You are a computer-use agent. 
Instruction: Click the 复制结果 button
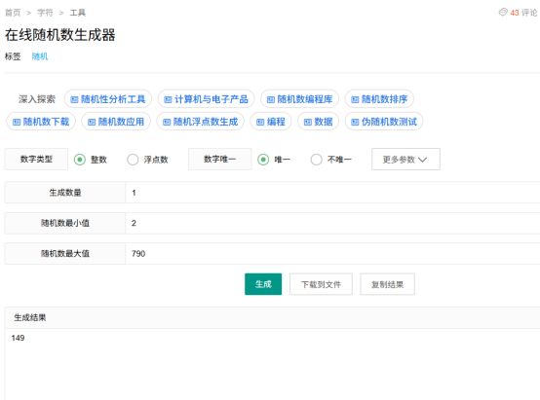click(x=387, y=284)
